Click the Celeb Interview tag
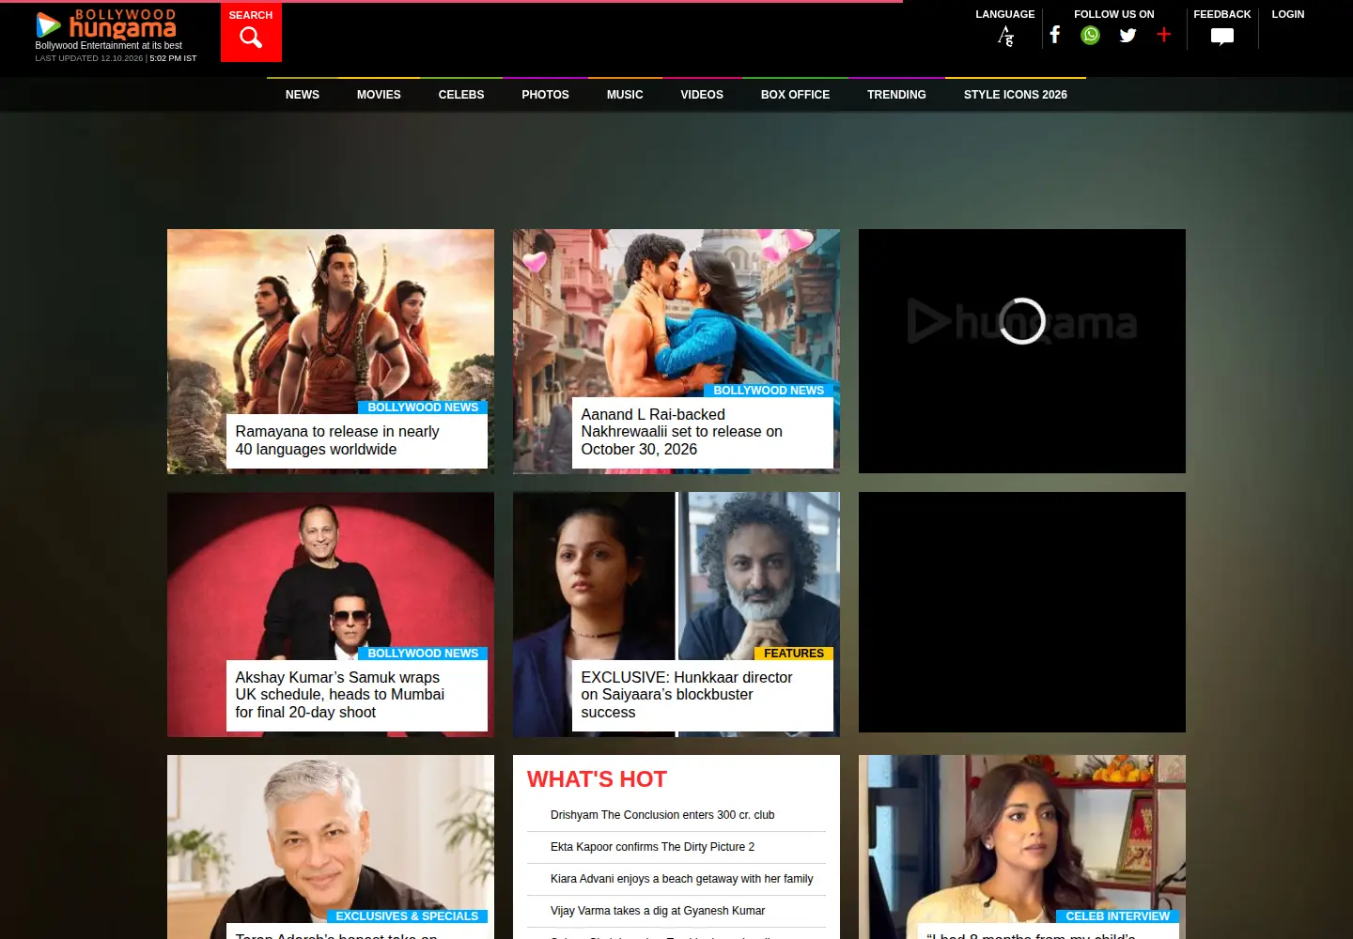This screenshot has width=1353, height=939. (x=1117, y=916)
